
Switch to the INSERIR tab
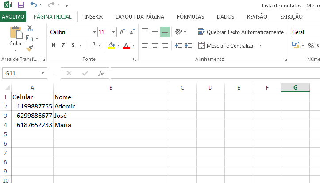coord(93,17)
